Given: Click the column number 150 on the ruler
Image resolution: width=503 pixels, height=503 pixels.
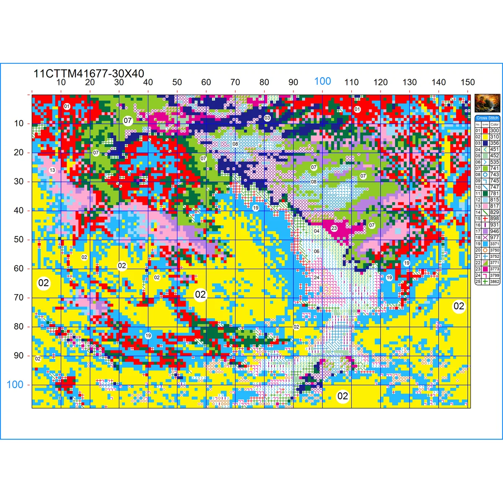Looking at the screenshot, I should (468, 82).
